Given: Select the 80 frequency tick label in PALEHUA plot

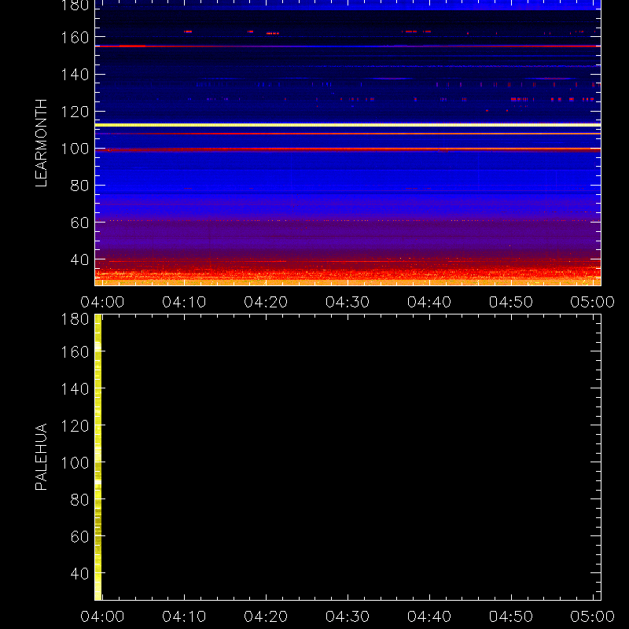Looking at the screenshot, I should pyautogui.click(x=79, y=500).
